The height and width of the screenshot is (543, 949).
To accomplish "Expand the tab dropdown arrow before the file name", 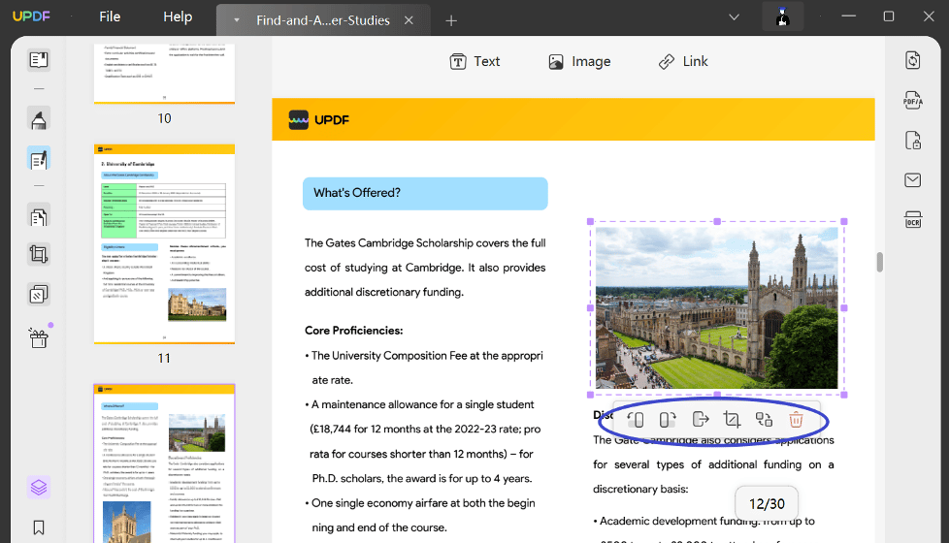I will tap(237, 20).
